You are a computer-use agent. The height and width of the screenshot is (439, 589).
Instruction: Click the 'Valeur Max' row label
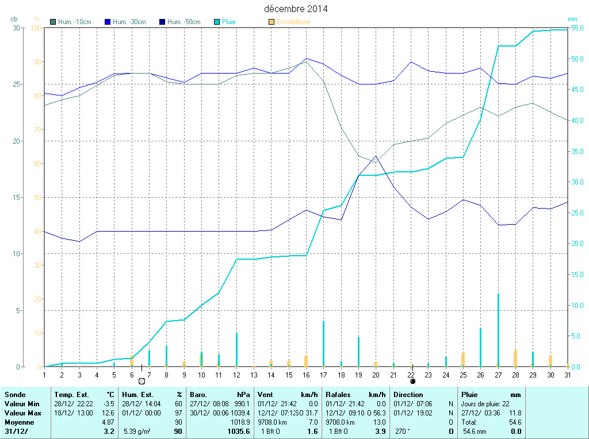[x=23, y=413]
